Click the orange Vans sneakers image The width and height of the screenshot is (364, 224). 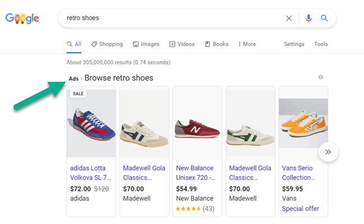[303, 123]
